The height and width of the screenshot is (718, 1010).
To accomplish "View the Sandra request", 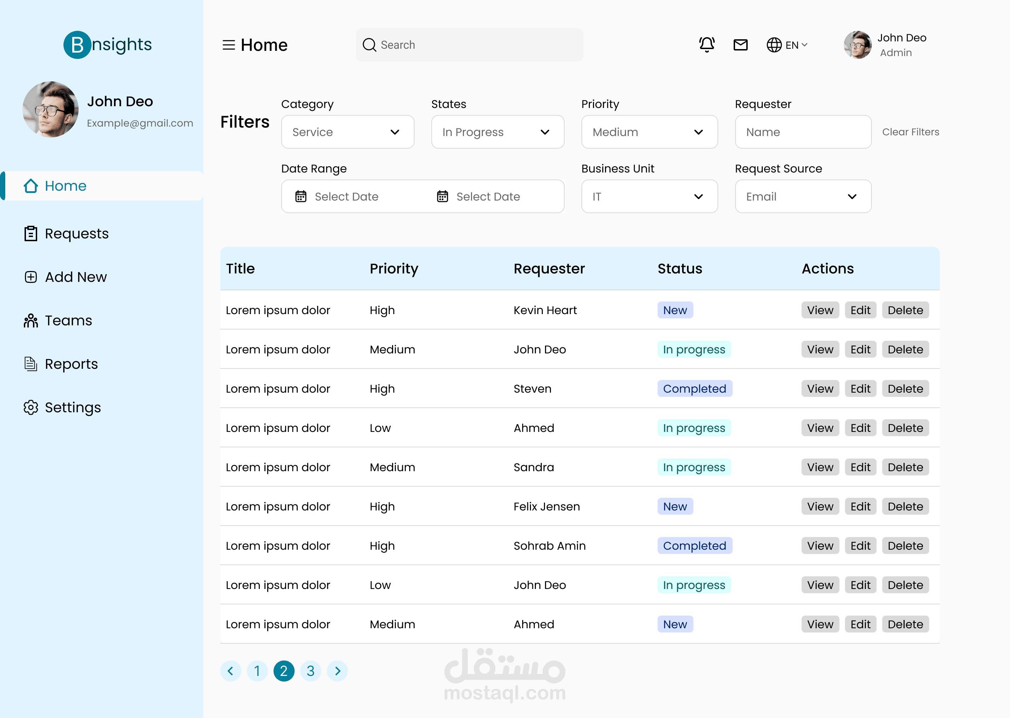I will [x=820, y=467].
